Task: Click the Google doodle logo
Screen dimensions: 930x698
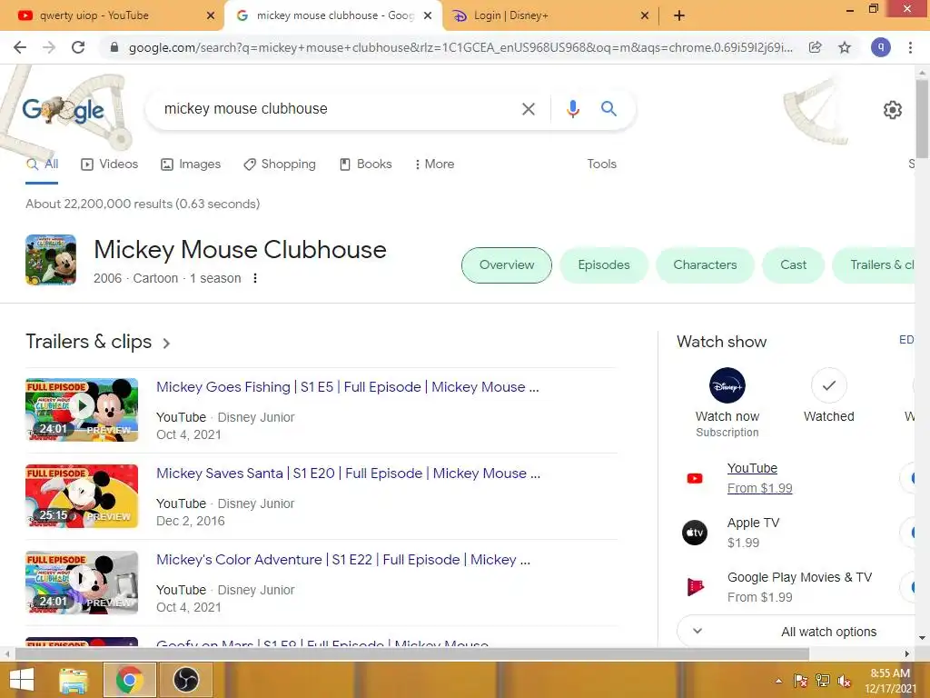Action: [x=63, y=110]
